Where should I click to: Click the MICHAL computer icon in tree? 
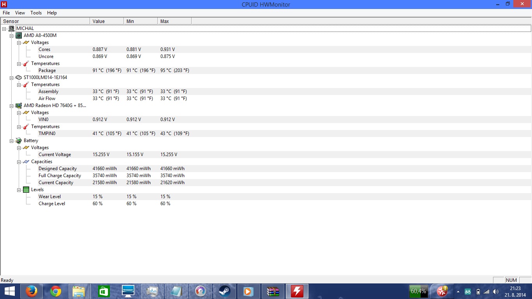click(x=12, y=28)
